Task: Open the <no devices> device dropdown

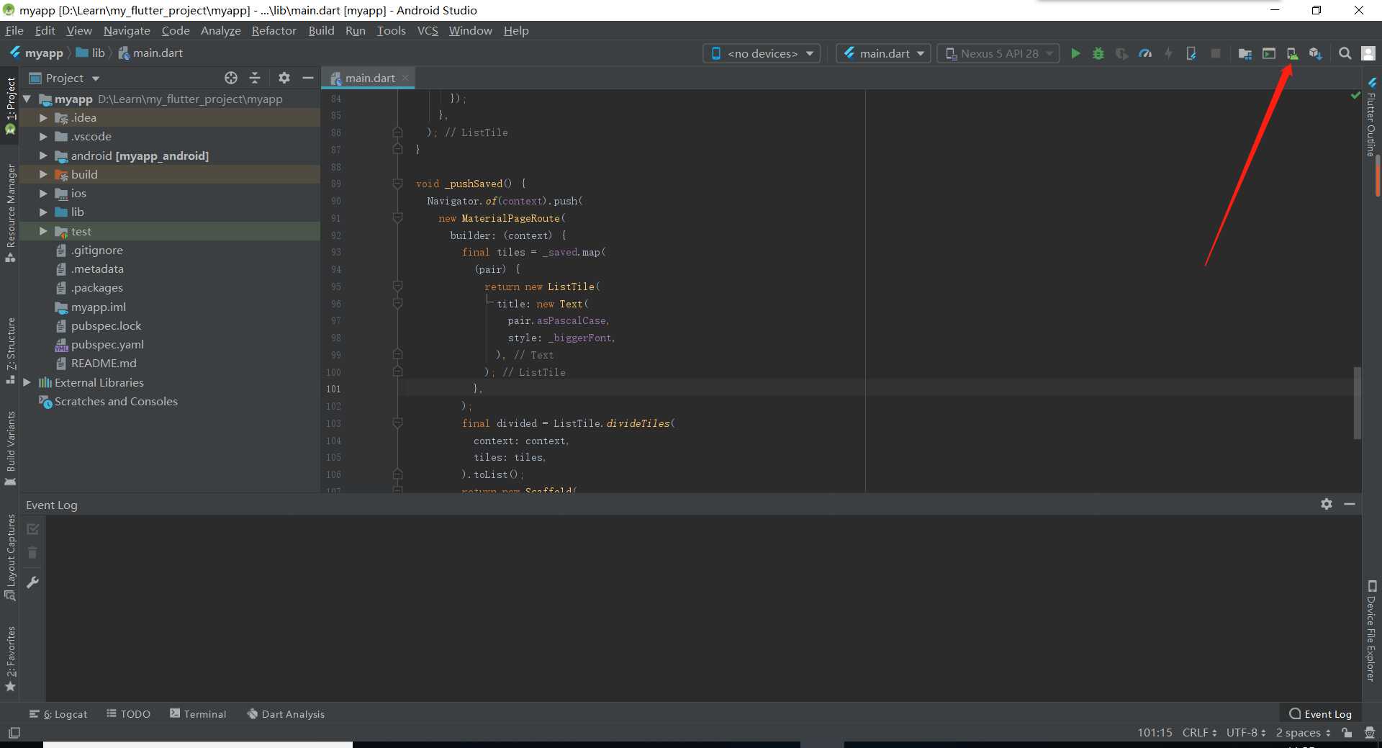Action: pyautogui.click(x=762, y=53)
